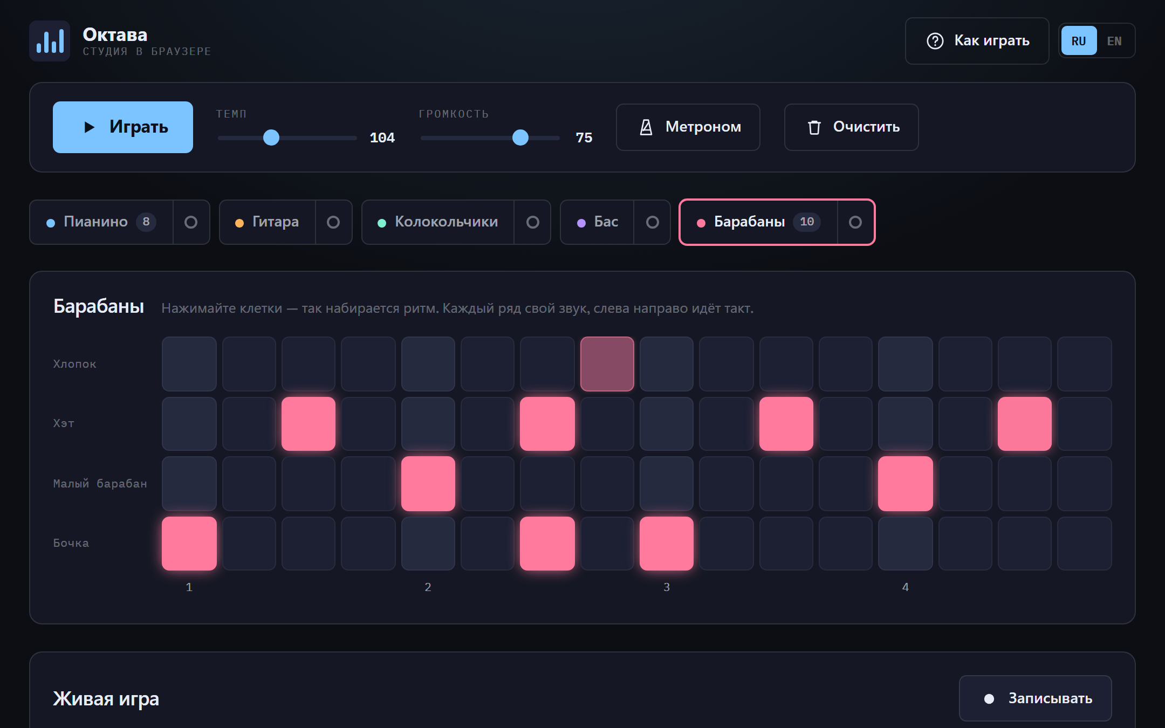Viewport: 1165px width, 728px height.
Task: Enable the Хэт cell on beat 1
Action: point(189,424)
